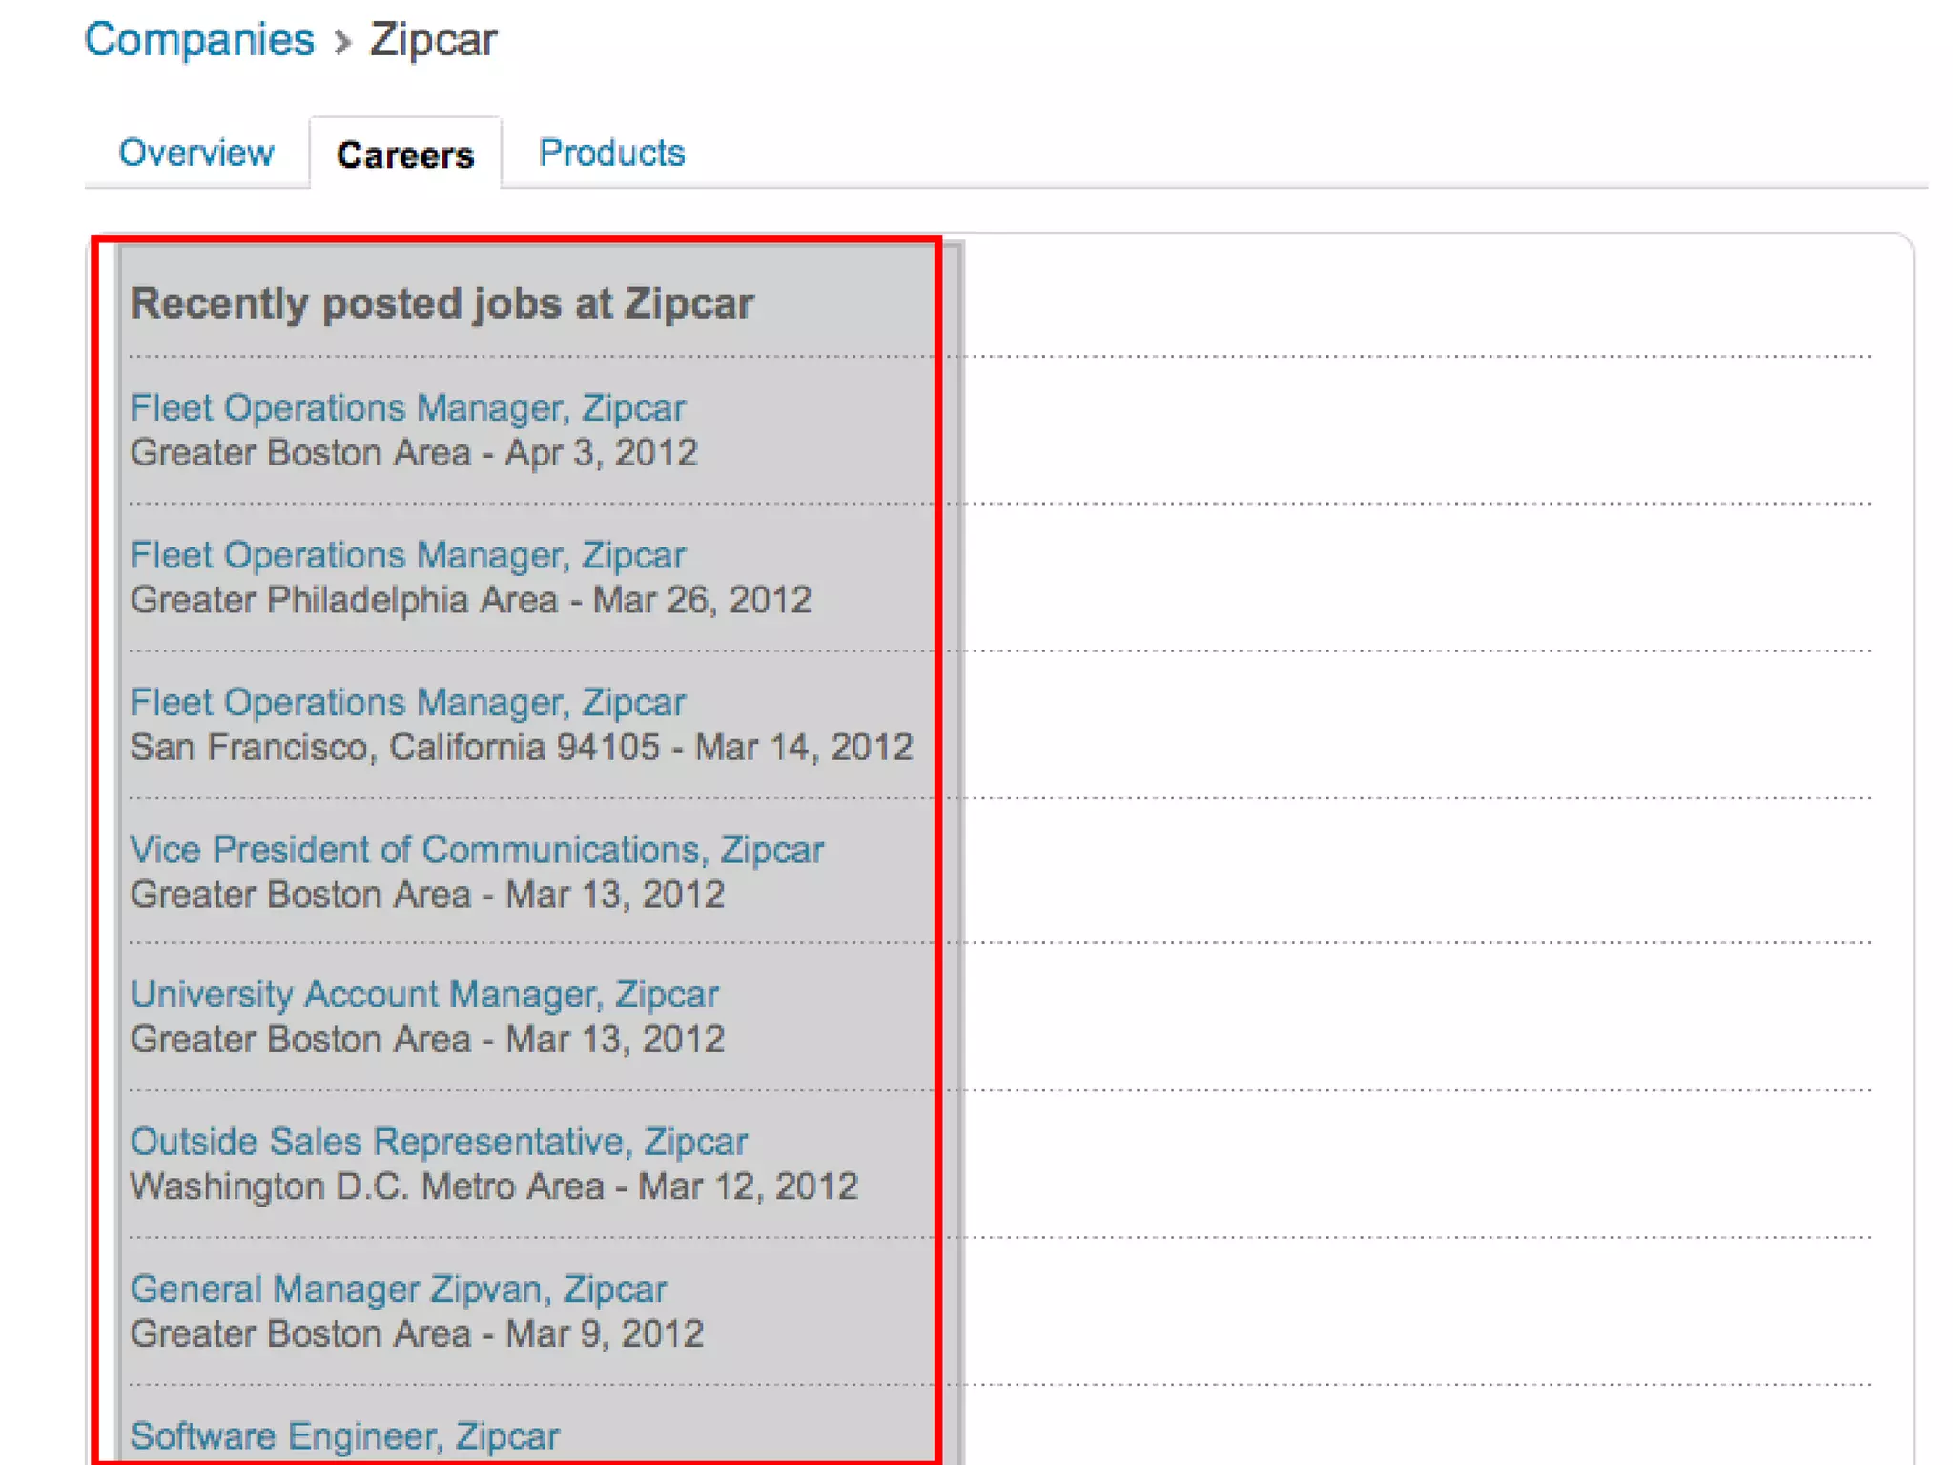
Task: Open Fleet Operations Manager job posted Apr 3
Action: pyautogui.click(x=407, y=408)
